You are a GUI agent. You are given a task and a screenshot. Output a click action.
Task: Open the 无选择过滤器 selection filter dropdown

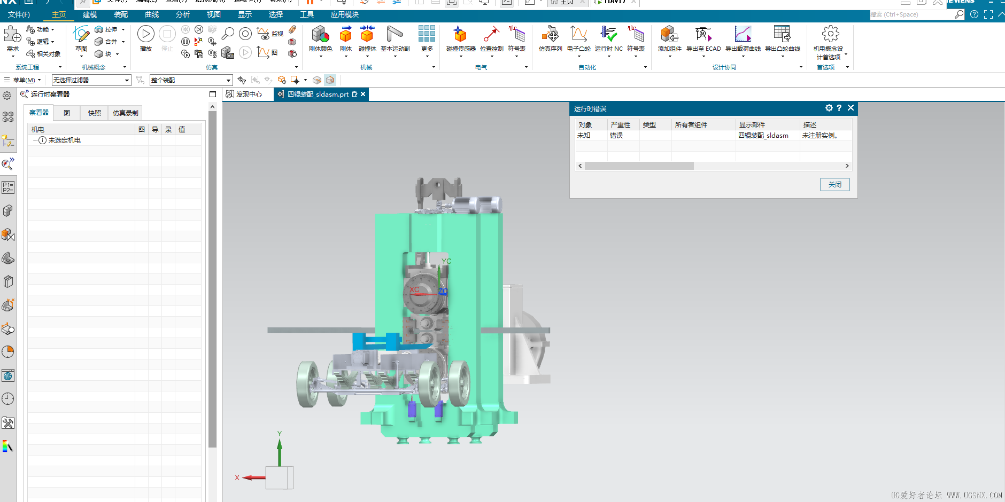pyautogui.click(x=91, y=80)
